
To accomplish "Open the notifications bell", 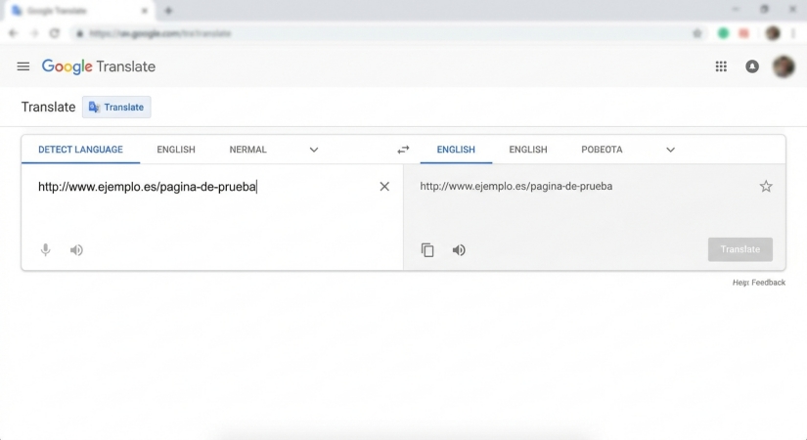I will (752, 66).
